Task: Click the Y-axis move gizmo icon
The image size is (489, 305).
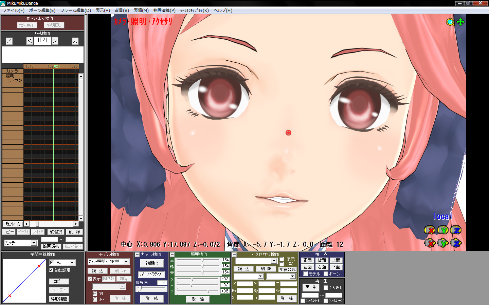Action: (443, 243)
